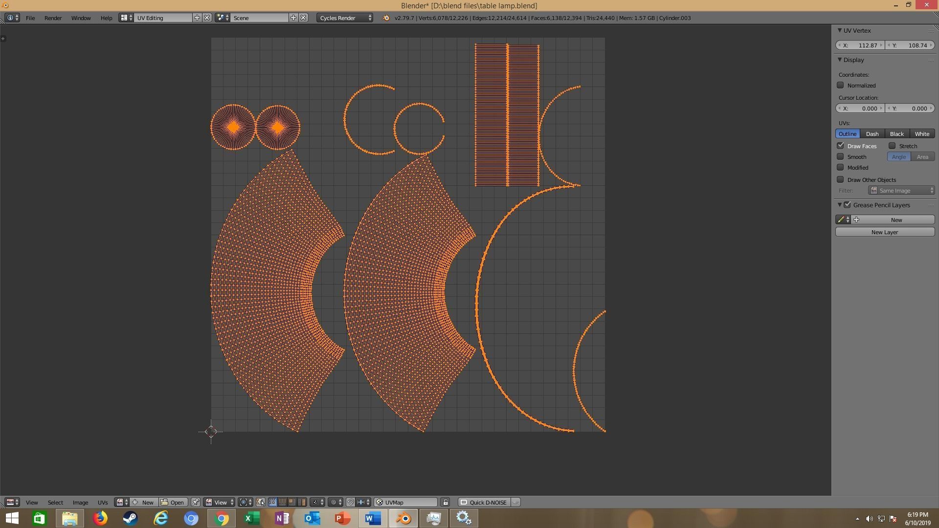Image resolution: width=939 pixels, height=528 pixels.
Task: Open the Render menu in top bar
Action: coord(53,18)
